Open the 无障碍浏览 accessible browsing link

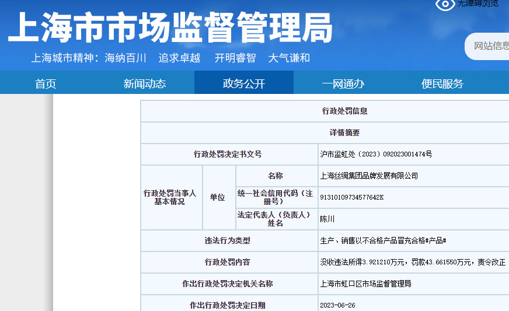[477, 4]
